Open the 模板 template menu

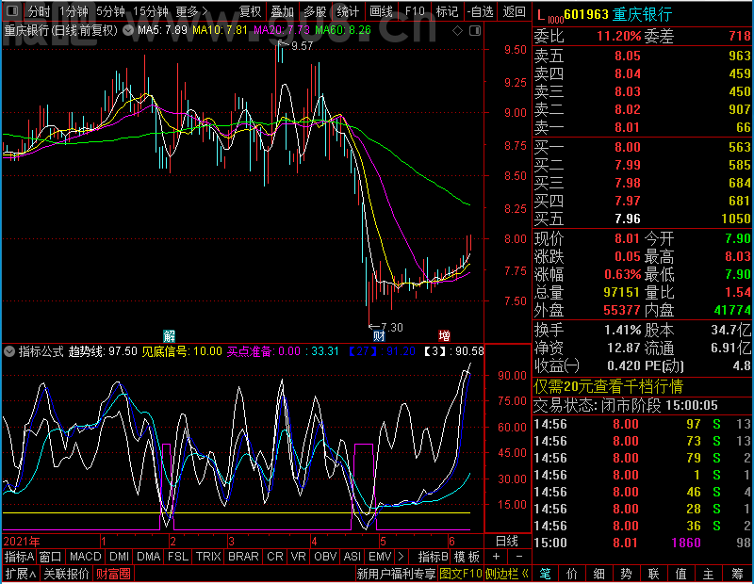pyautogui.click(x=467, y=557)
